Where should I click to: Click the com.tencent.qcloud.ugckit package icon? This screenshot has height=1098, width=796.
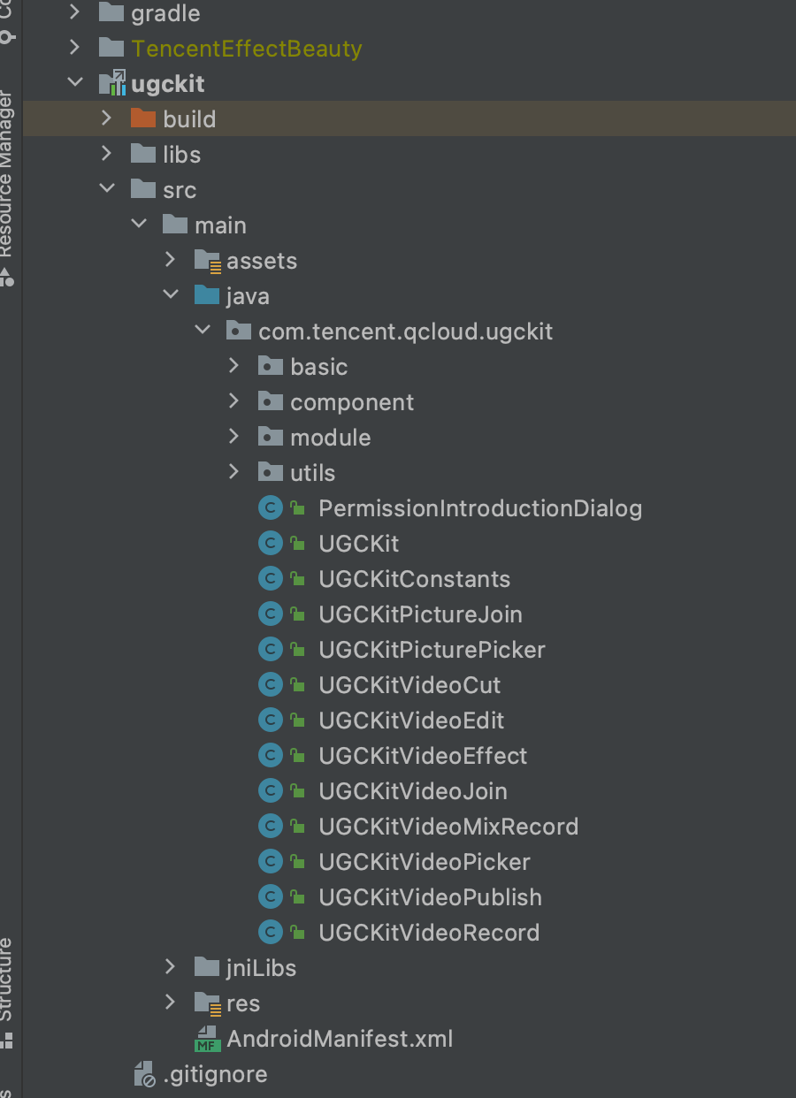(239, 332)
